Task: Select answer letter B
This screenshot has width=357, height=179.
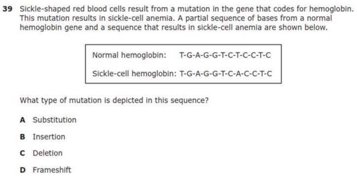Action: [22, 137]
